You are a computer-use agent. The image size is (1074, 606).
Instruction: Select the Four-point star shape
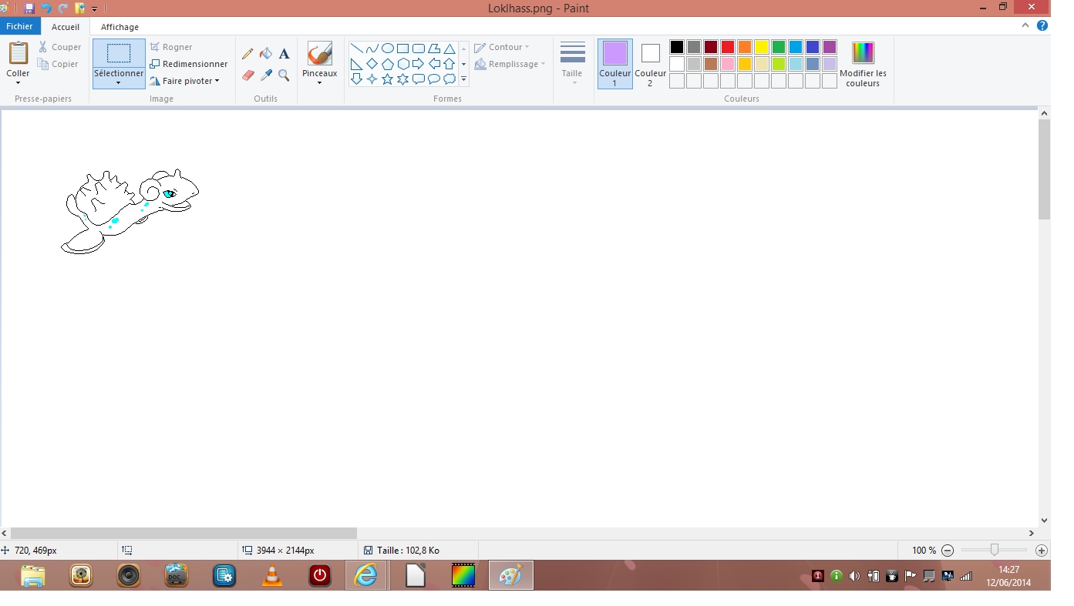[x=372, y=79]
